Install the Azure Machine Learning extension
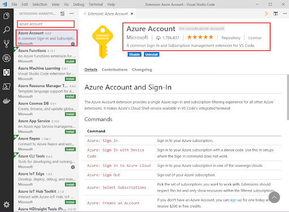289x212 pixels. 70,79
